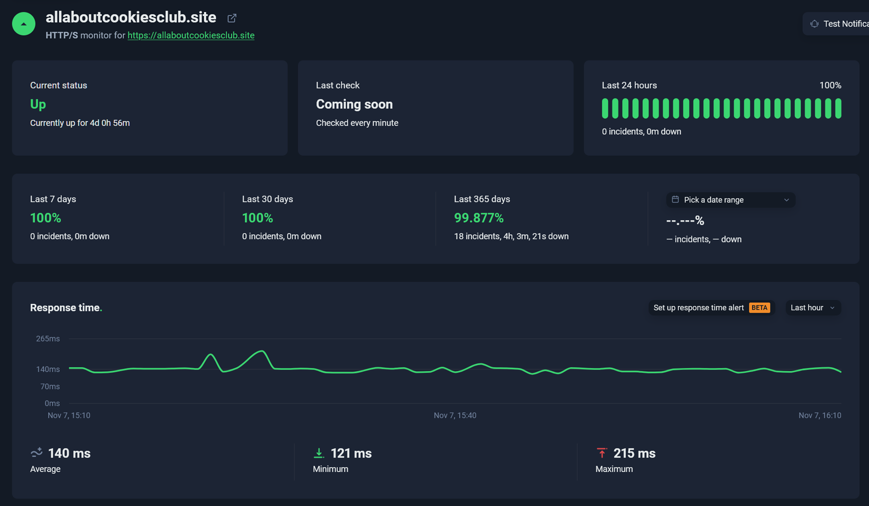
Task: Click Set up response time alert
Action: pos(698,307)
